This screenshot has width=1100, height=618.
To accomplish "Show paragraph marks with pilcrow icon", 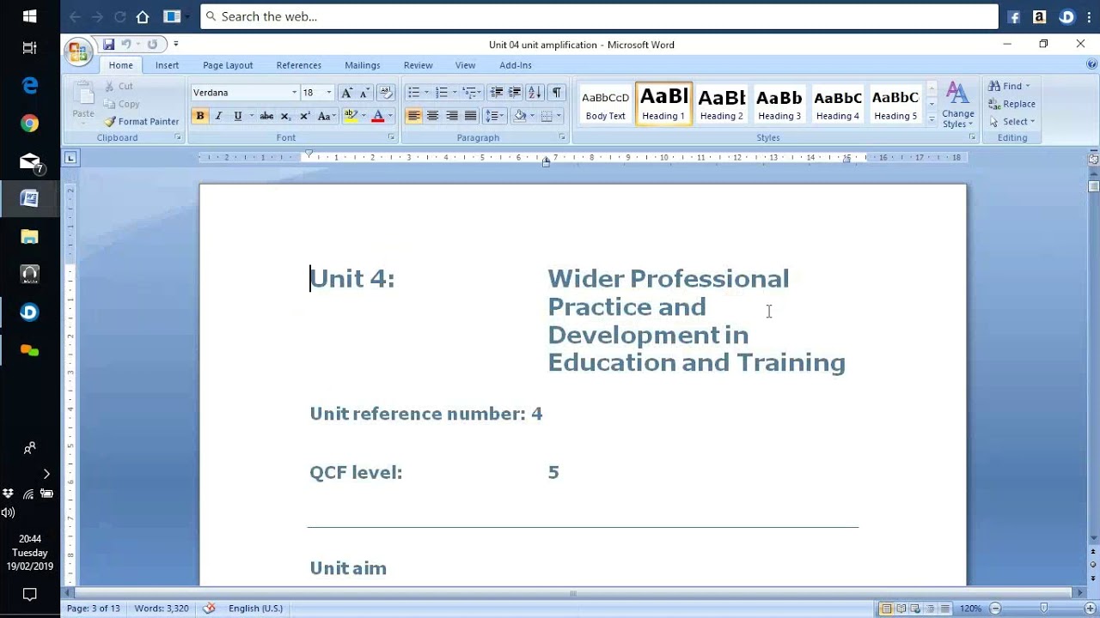I will coord(557,93).
